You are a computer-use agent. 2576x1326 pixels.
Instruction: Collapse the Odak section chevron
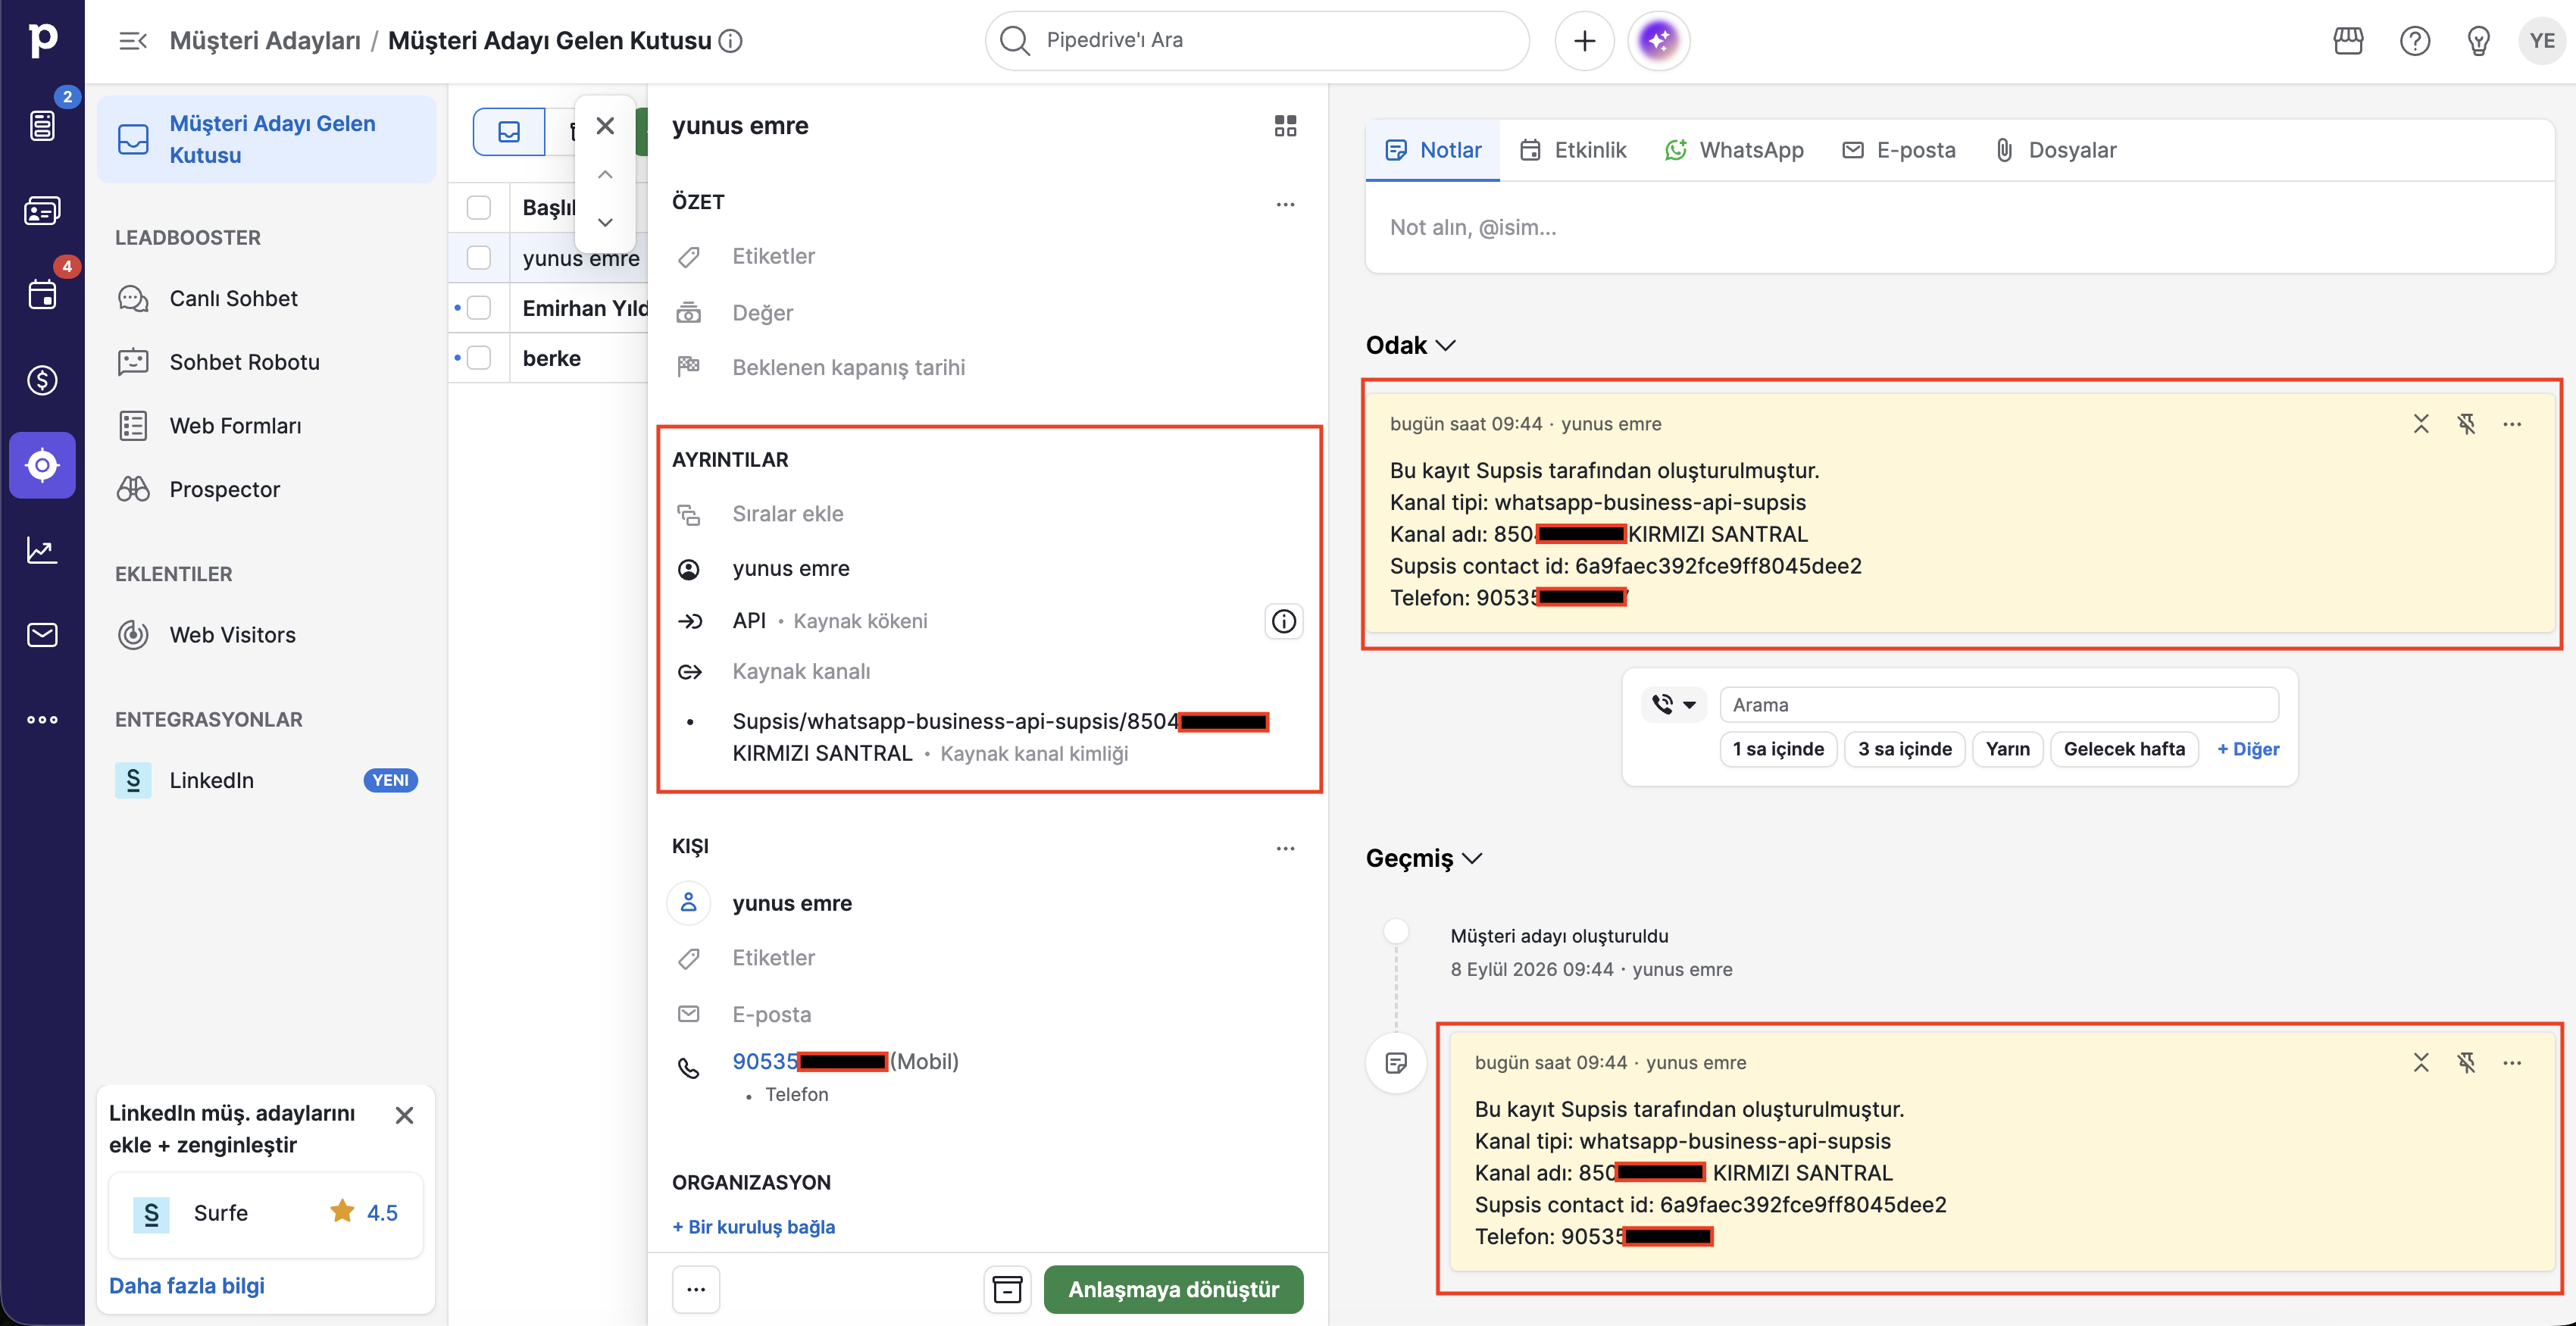[x=1446, y=345]
